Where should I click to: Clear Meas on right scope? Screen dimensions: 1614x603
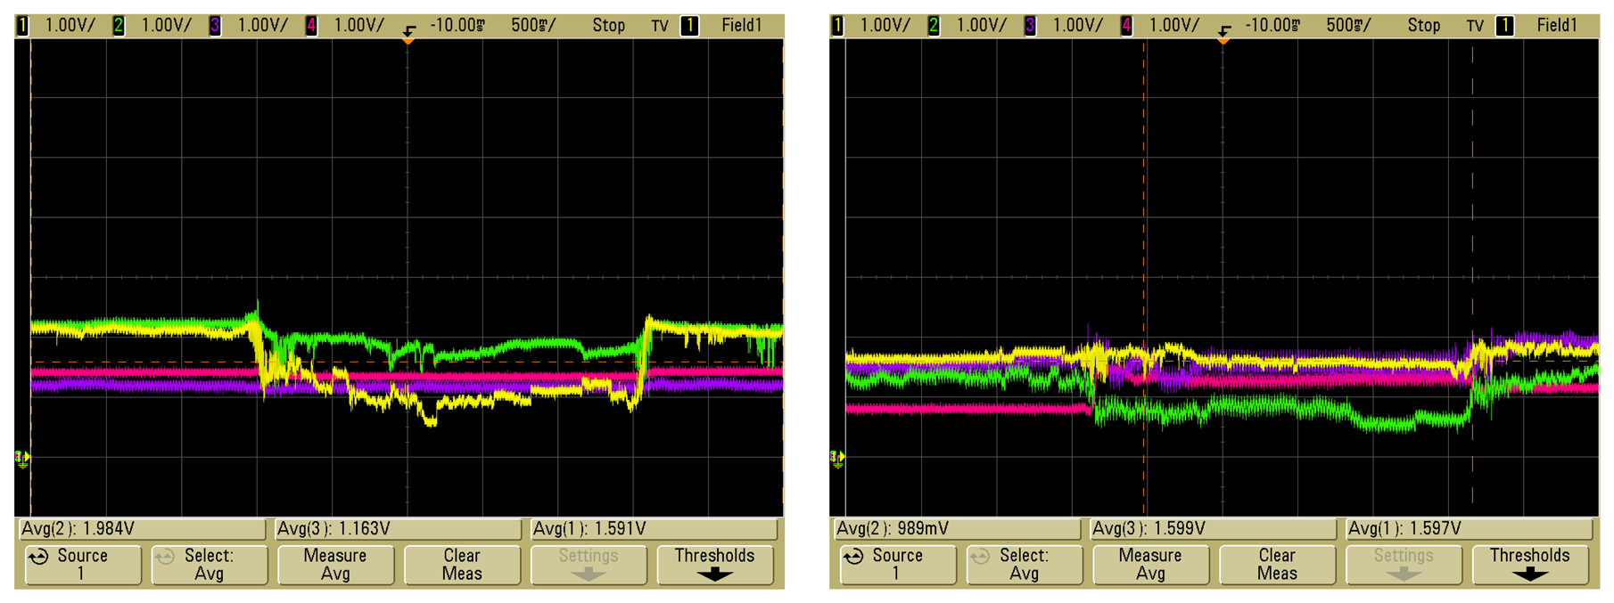pyautogui.click(x=1277, y=565)
